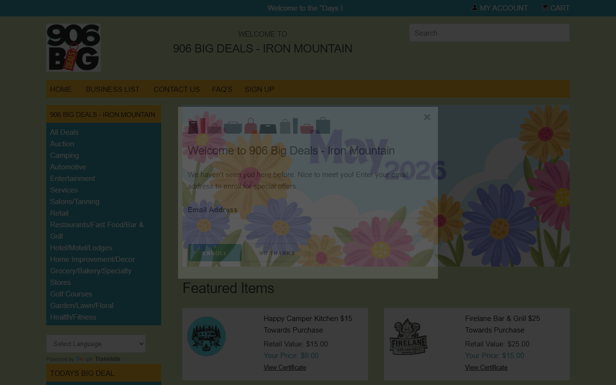
Task: Click the My Account person icon
Action: coord(475,8)
